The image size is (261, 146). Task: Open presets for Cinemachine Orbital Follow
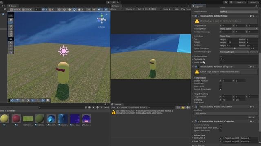click(x=254, y=16)
